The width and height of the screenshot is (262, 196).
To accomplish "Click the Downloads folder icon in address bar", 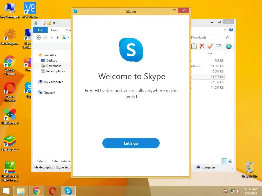I will 64,38.
